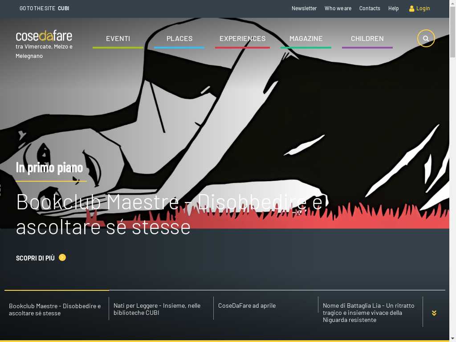Image resolution: width=456 pixels, height=342 pixels.
Task: Click the yellow arrow icon beside Scopri di più
Action: [62, 257]
